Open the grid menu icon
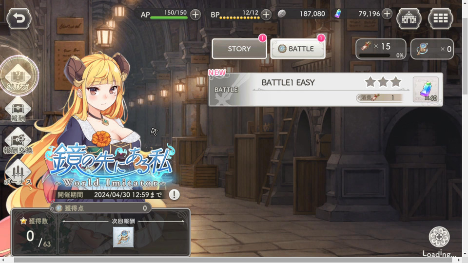Screen dimensions: 468x263 441,19
